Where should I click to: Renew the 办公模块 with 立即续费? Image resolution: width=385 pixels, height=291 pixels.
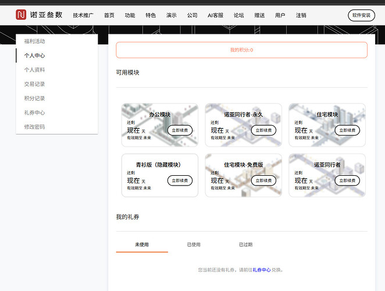[x=180, y=130]
